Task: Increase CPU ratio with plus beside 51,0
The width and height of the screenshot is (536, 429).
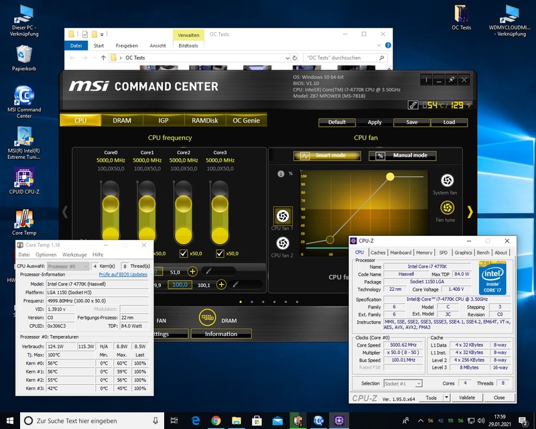Action: [x=192, y=271]
